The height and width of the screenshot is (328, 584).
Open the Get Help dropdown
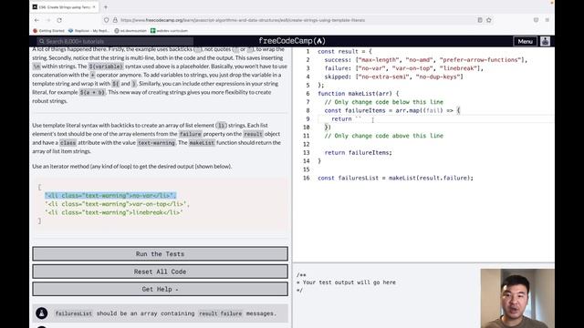pyautogui.click(x=161, y=290)
